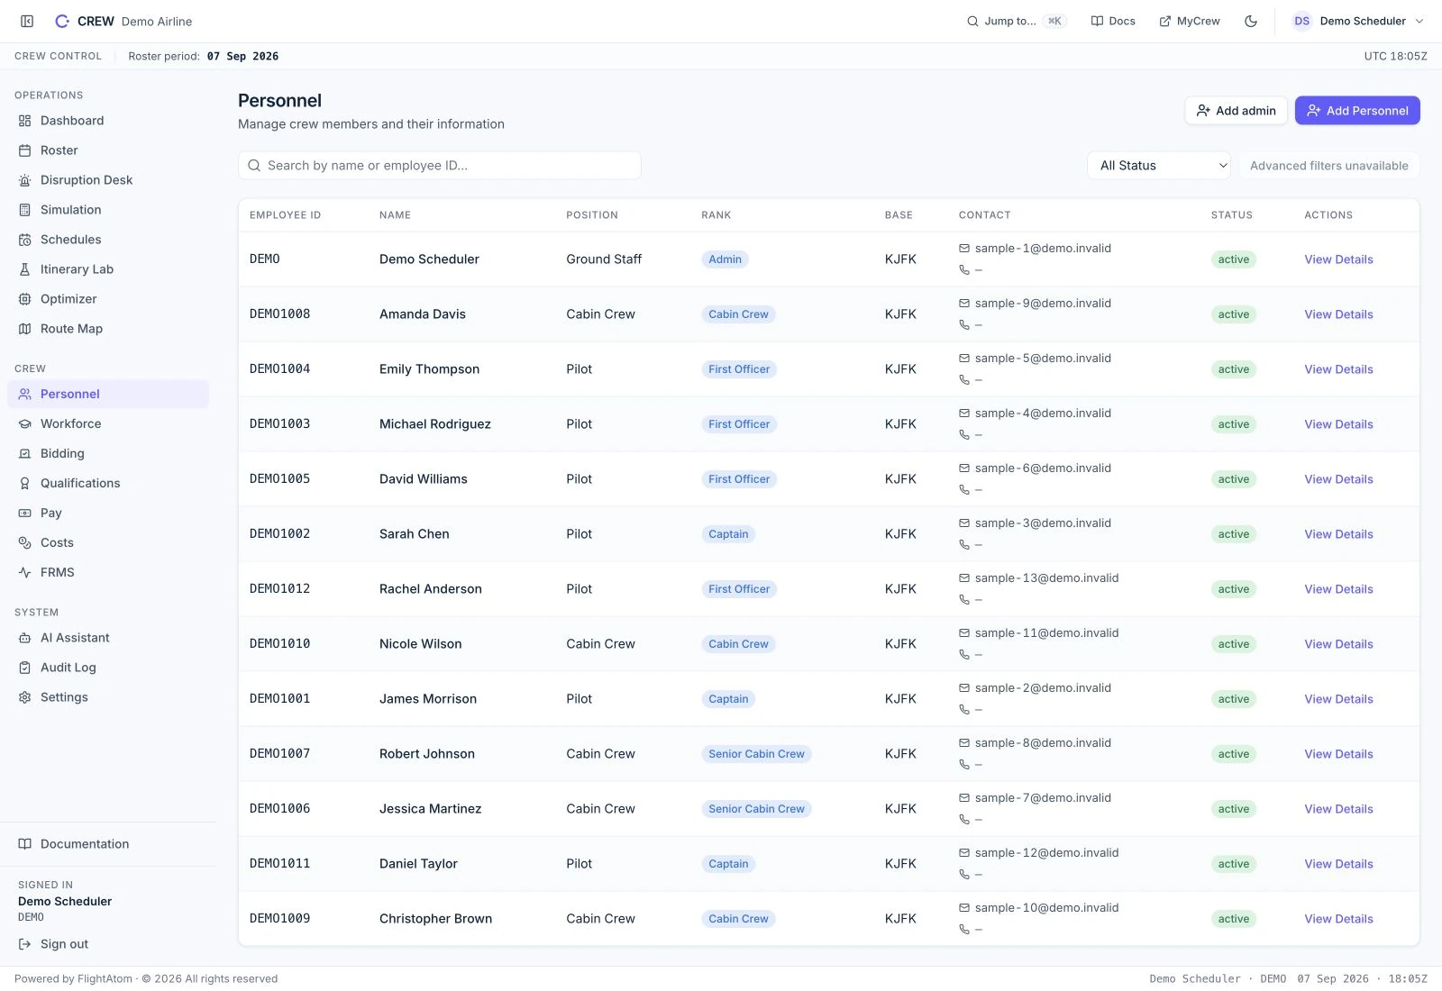Click the search by name or employee ID field
Screen dimensions: 1442x991
440,166
